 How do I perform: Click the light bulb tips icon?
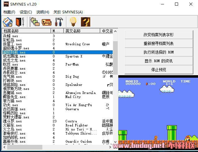[x=73, y=22]
